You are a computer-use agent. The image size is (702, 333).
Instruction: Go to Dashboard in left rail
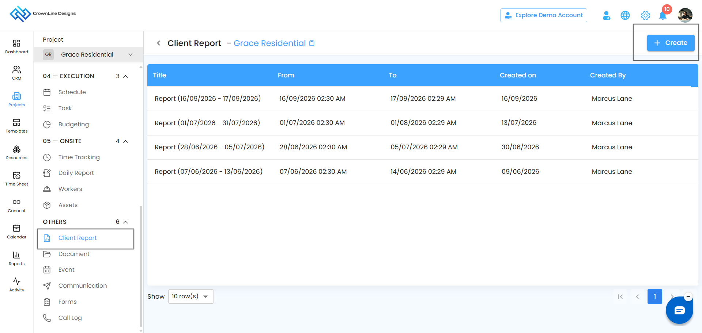[16, 47]
